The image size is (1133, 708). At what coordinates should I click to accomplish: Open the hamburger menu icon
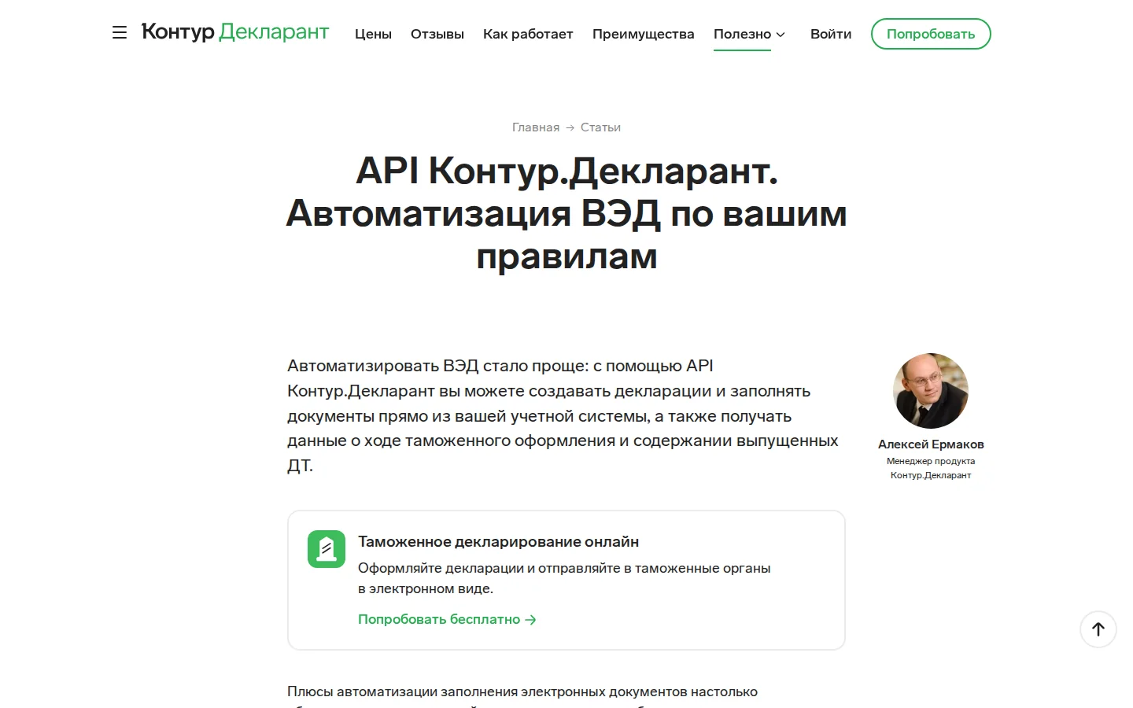120,32
